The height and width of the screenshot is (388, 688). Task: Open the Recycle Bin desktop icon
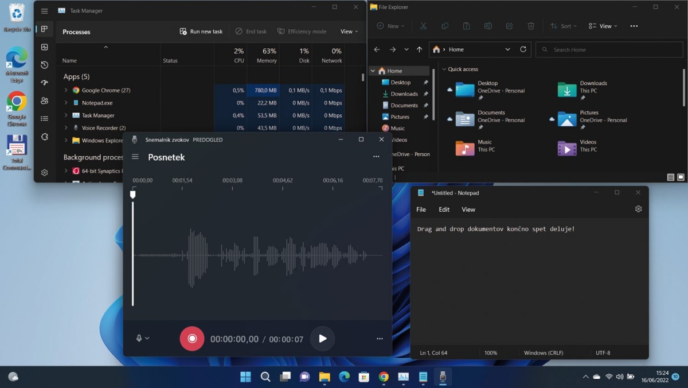click(x=17, y=18)
